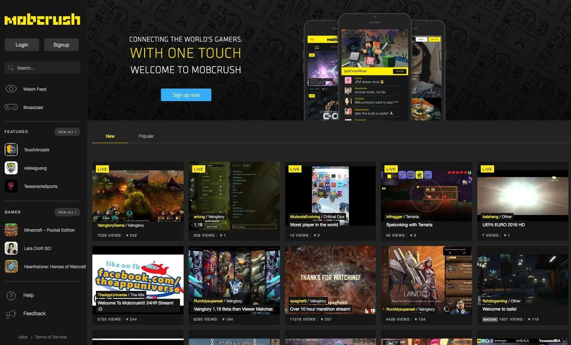Click the Signup button

pos(61,45)
